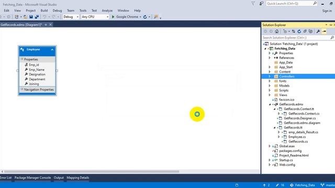Click the Emp_id key property icon
Viewport: 335px width, 188px height.
(x=26, y=65)
